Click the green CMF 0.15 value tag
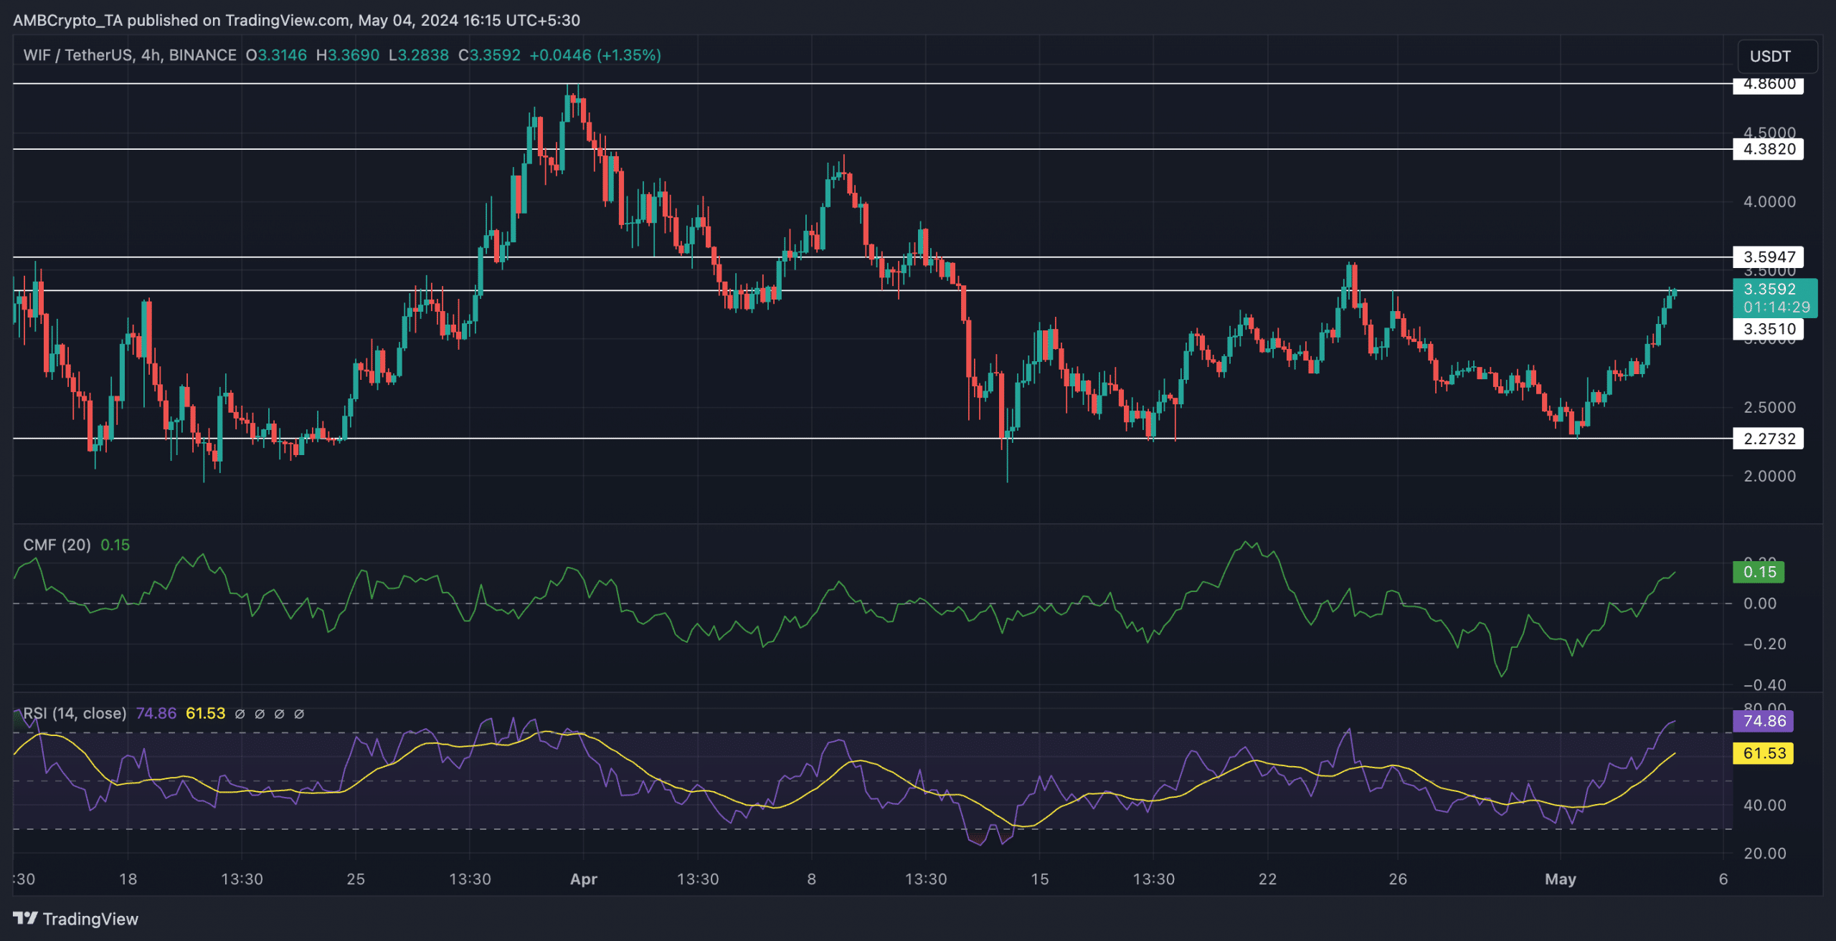This screenshot has height=941, width=1836. (1759, 572)
